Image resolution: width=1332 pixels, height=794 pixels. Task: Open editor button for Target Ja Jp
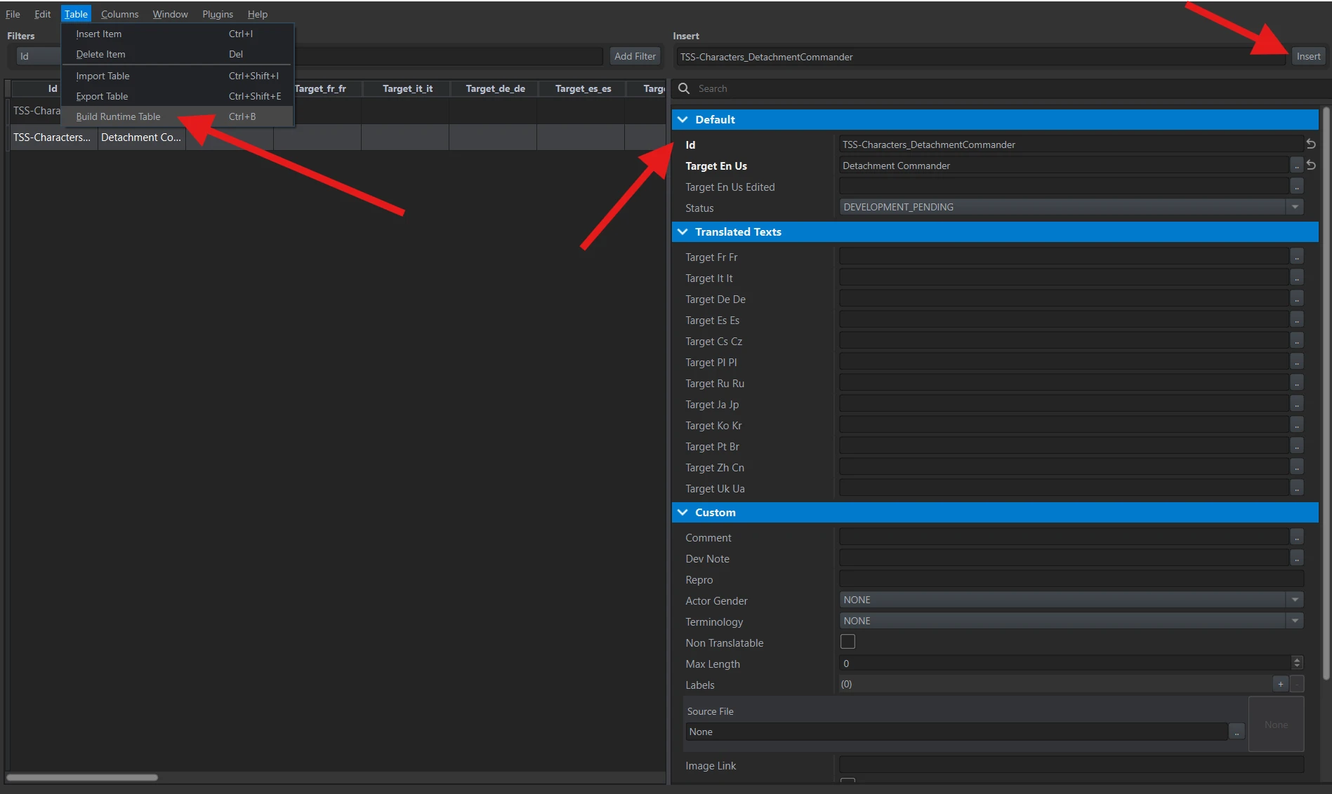click(1297, 404)
